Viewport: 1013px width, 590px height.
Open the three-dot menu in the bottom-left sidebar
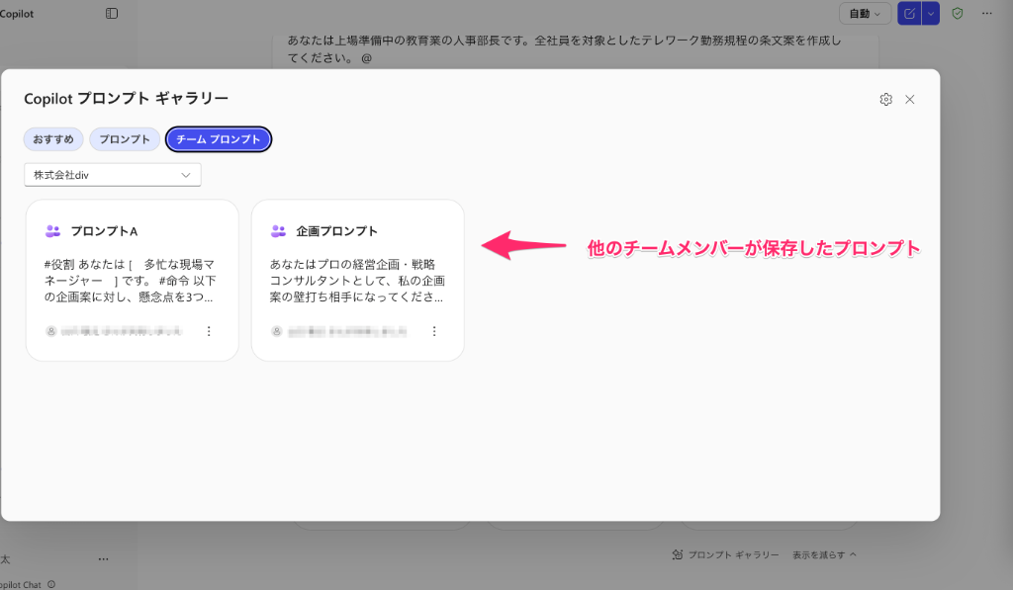coord(103,559)
